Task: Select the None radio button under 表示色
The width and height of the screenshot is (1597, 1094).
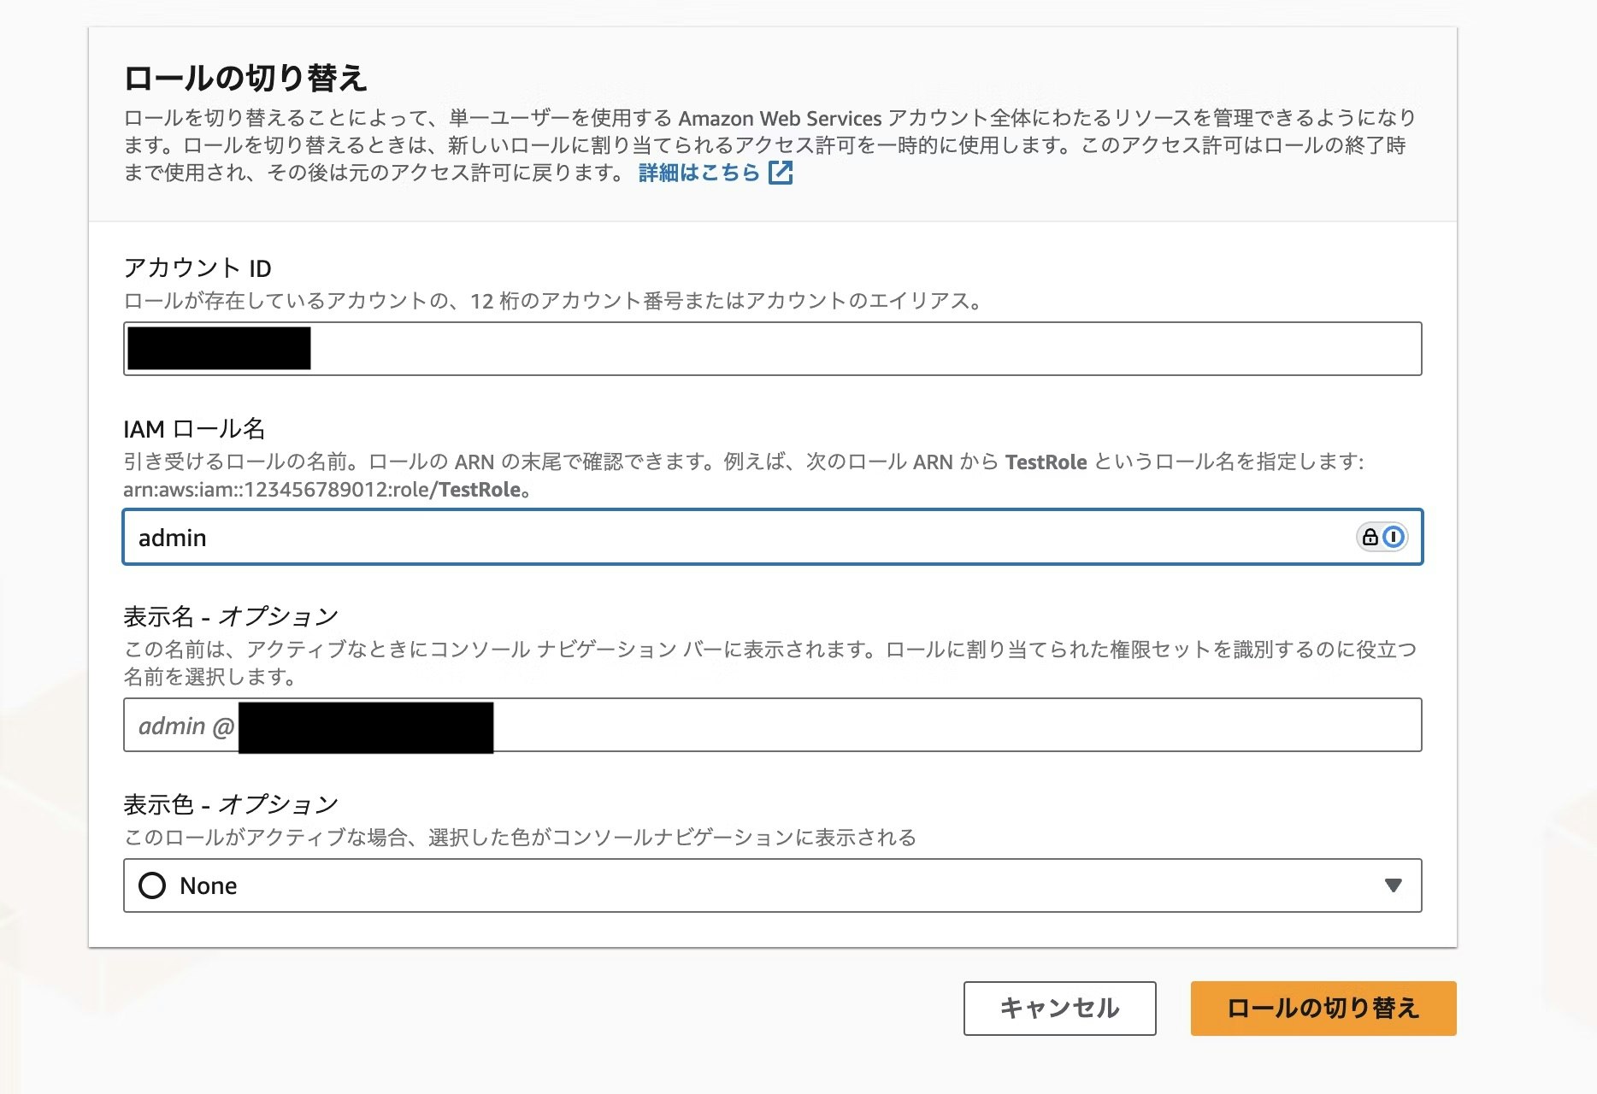Action: 151,885
